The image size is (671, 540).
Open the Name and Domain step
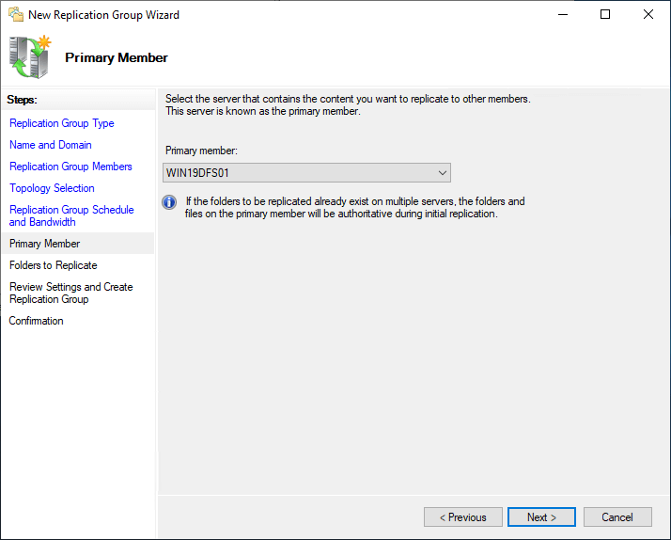tap(51, 145)
